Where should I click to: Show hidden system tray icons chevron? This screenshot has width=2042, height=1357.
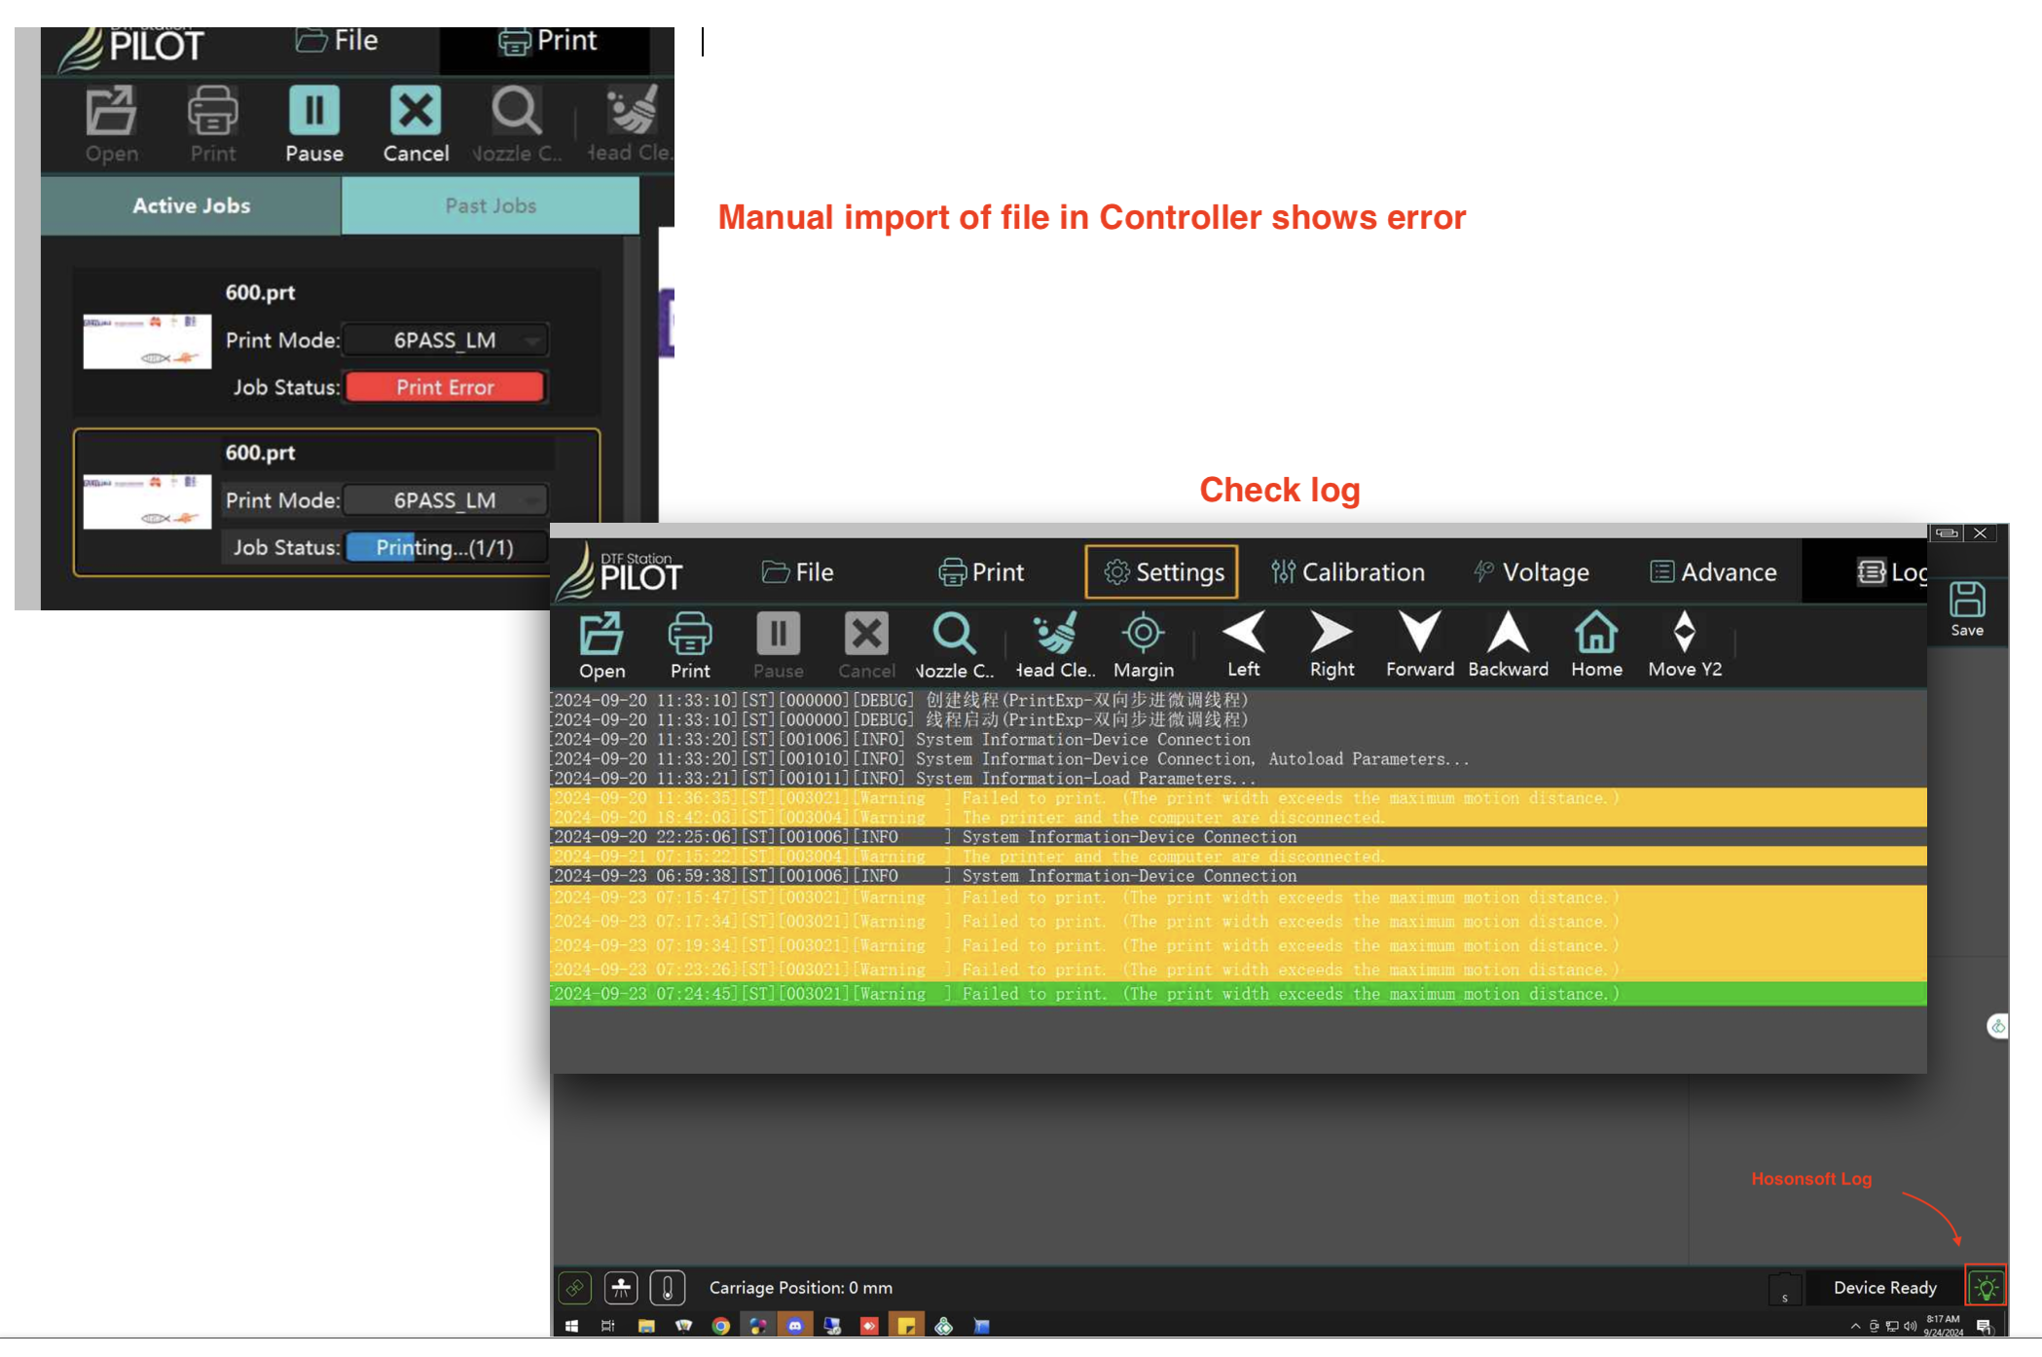click(x=1855, y=1327)
